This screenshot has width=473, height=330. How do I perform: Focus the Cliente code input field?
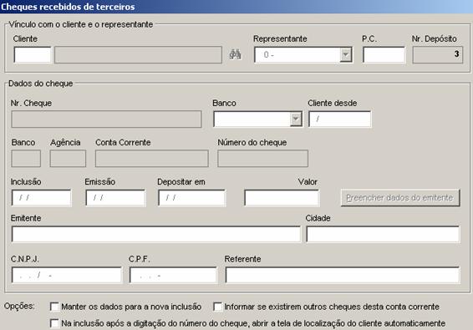coord(33,54)
